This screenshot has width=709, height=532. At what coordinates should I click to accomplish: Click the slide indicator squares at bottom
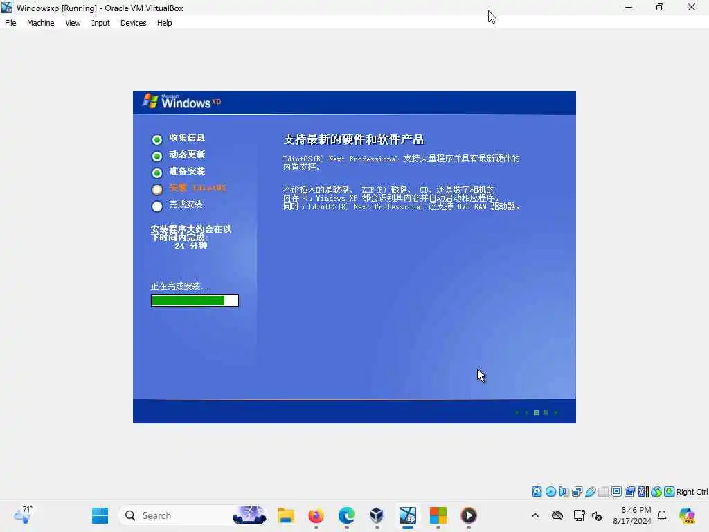pyautogui.click(x=537, y=413)
